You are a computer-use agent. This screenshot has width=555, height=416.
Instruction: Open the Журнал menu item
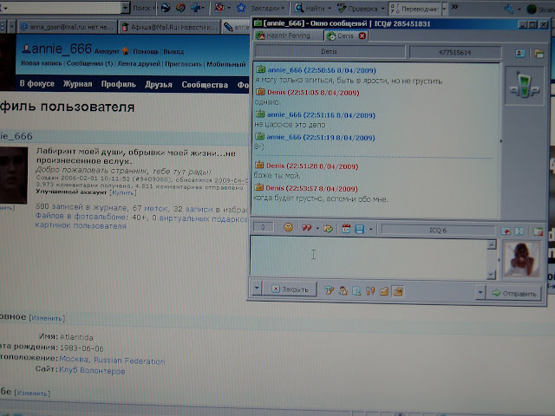[x=77, y=84]
